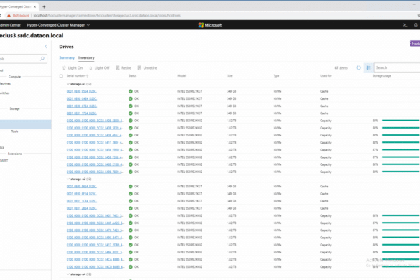Open drive 0001 0800 8FE4 D25C link
420x280 pixels.
coord(82,194)
